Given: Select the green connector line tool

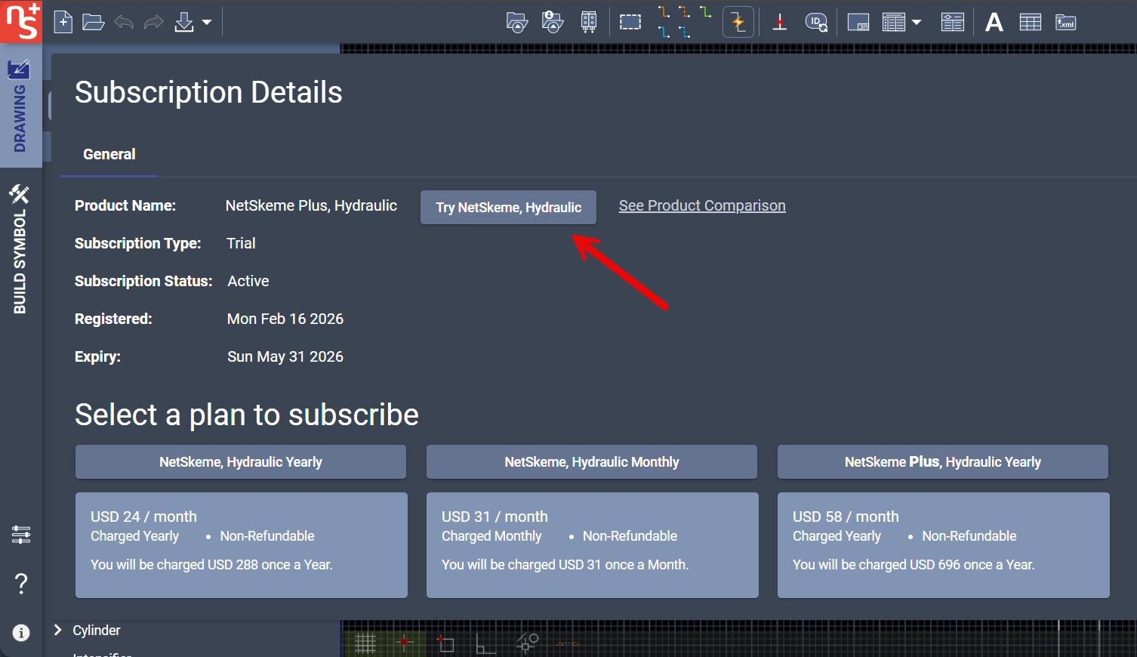Looking at the screenshot, I should tap(705, 11).
